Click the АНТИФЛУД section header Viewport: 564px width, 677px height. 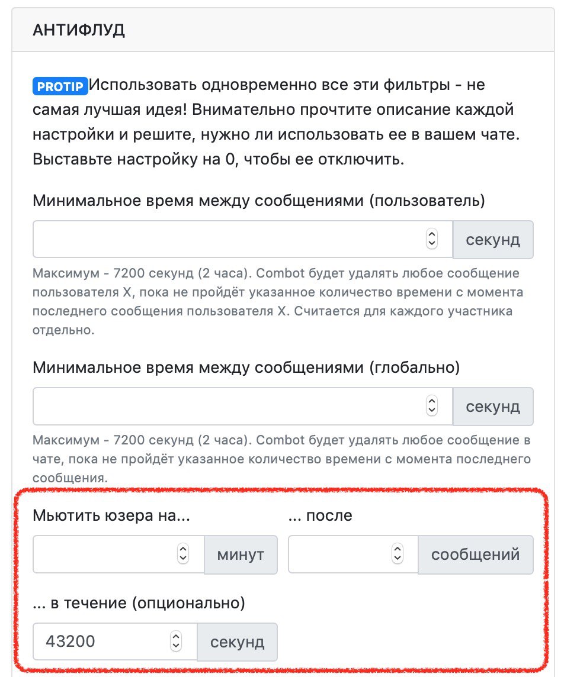click(x=79, y=31)
